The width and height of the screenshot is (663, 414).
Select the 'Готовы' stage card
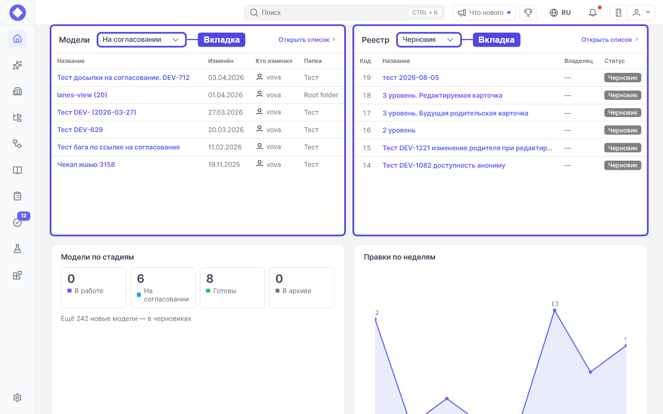tap(232, 287)
